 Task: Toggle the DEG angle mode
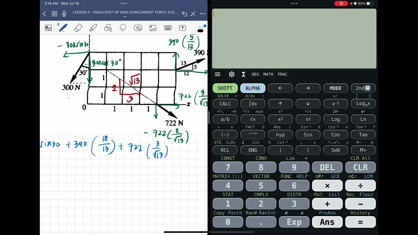tap(255, 74)
